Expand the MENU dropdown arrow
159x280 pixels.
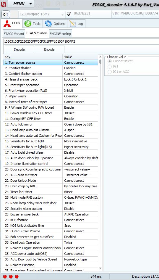[x=31, y=4]
